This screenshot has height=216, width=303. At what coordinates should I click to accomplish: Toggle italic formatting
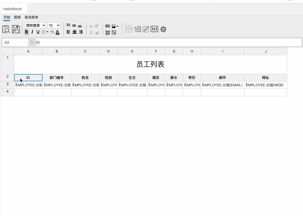click(32, 32)
